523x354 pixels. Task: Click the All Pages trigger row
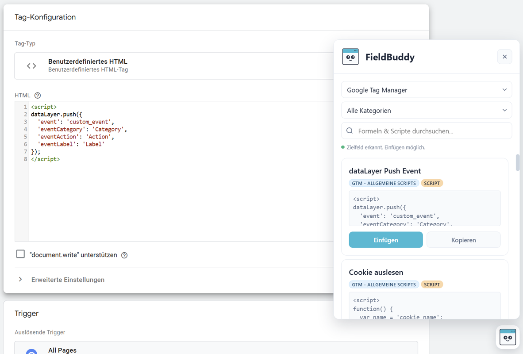point(216,348)
